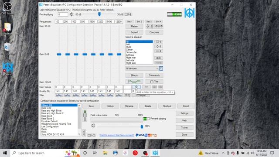The height and width of the screenshot is (157, 279).
Task: Open Task View in the taskbar
Action: 95,153
